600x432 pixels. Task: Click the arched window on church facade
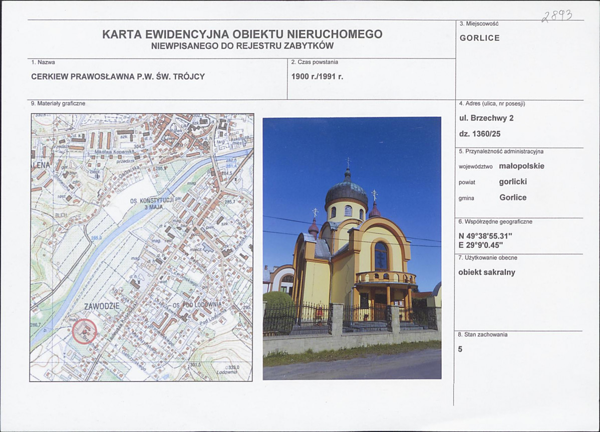pos(381,255)
